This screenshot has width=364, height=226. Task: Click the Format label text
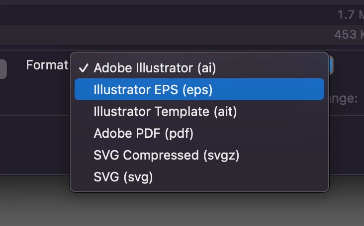click(x=47, y=65)
